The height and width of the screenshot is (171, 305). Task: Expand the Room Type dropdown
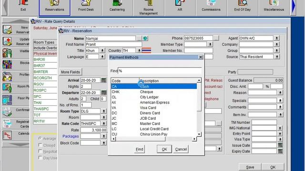[104, 111]
